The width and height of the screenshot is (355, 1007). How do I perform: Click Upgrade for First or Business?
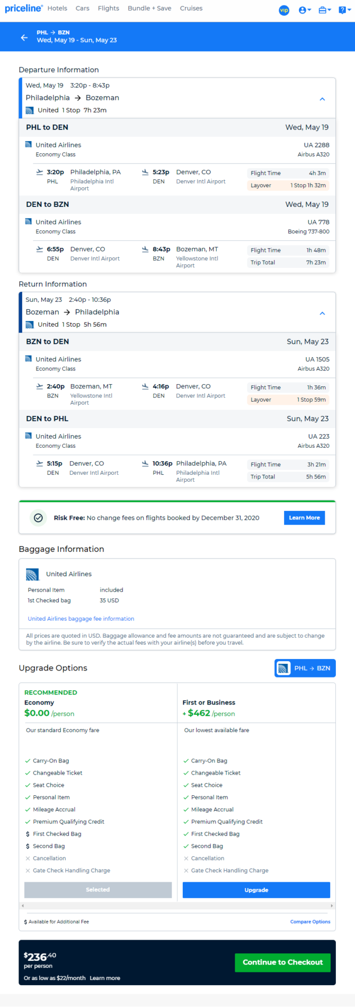point(256,890)
